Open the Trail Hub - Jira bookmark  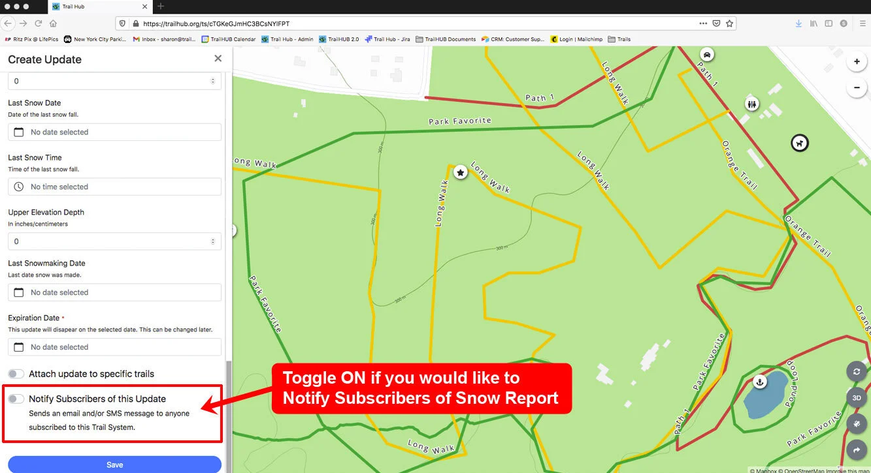387,39
